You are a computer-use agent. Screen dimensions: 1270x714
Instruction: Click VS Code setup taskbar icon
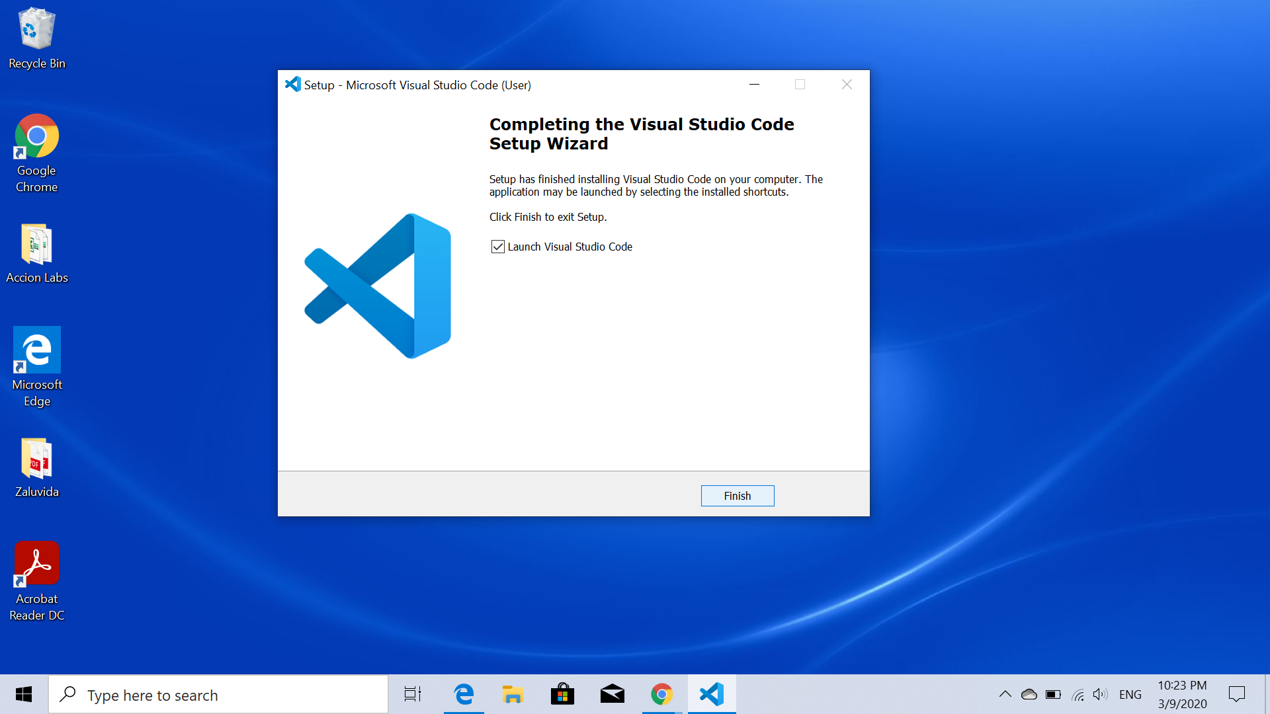[712, 694]
